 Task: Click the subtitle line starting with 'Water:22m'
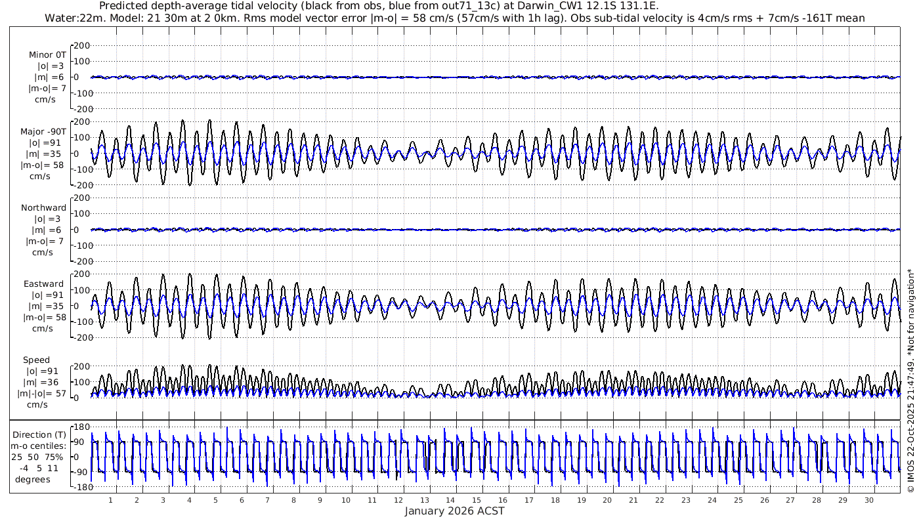[454, 18]
